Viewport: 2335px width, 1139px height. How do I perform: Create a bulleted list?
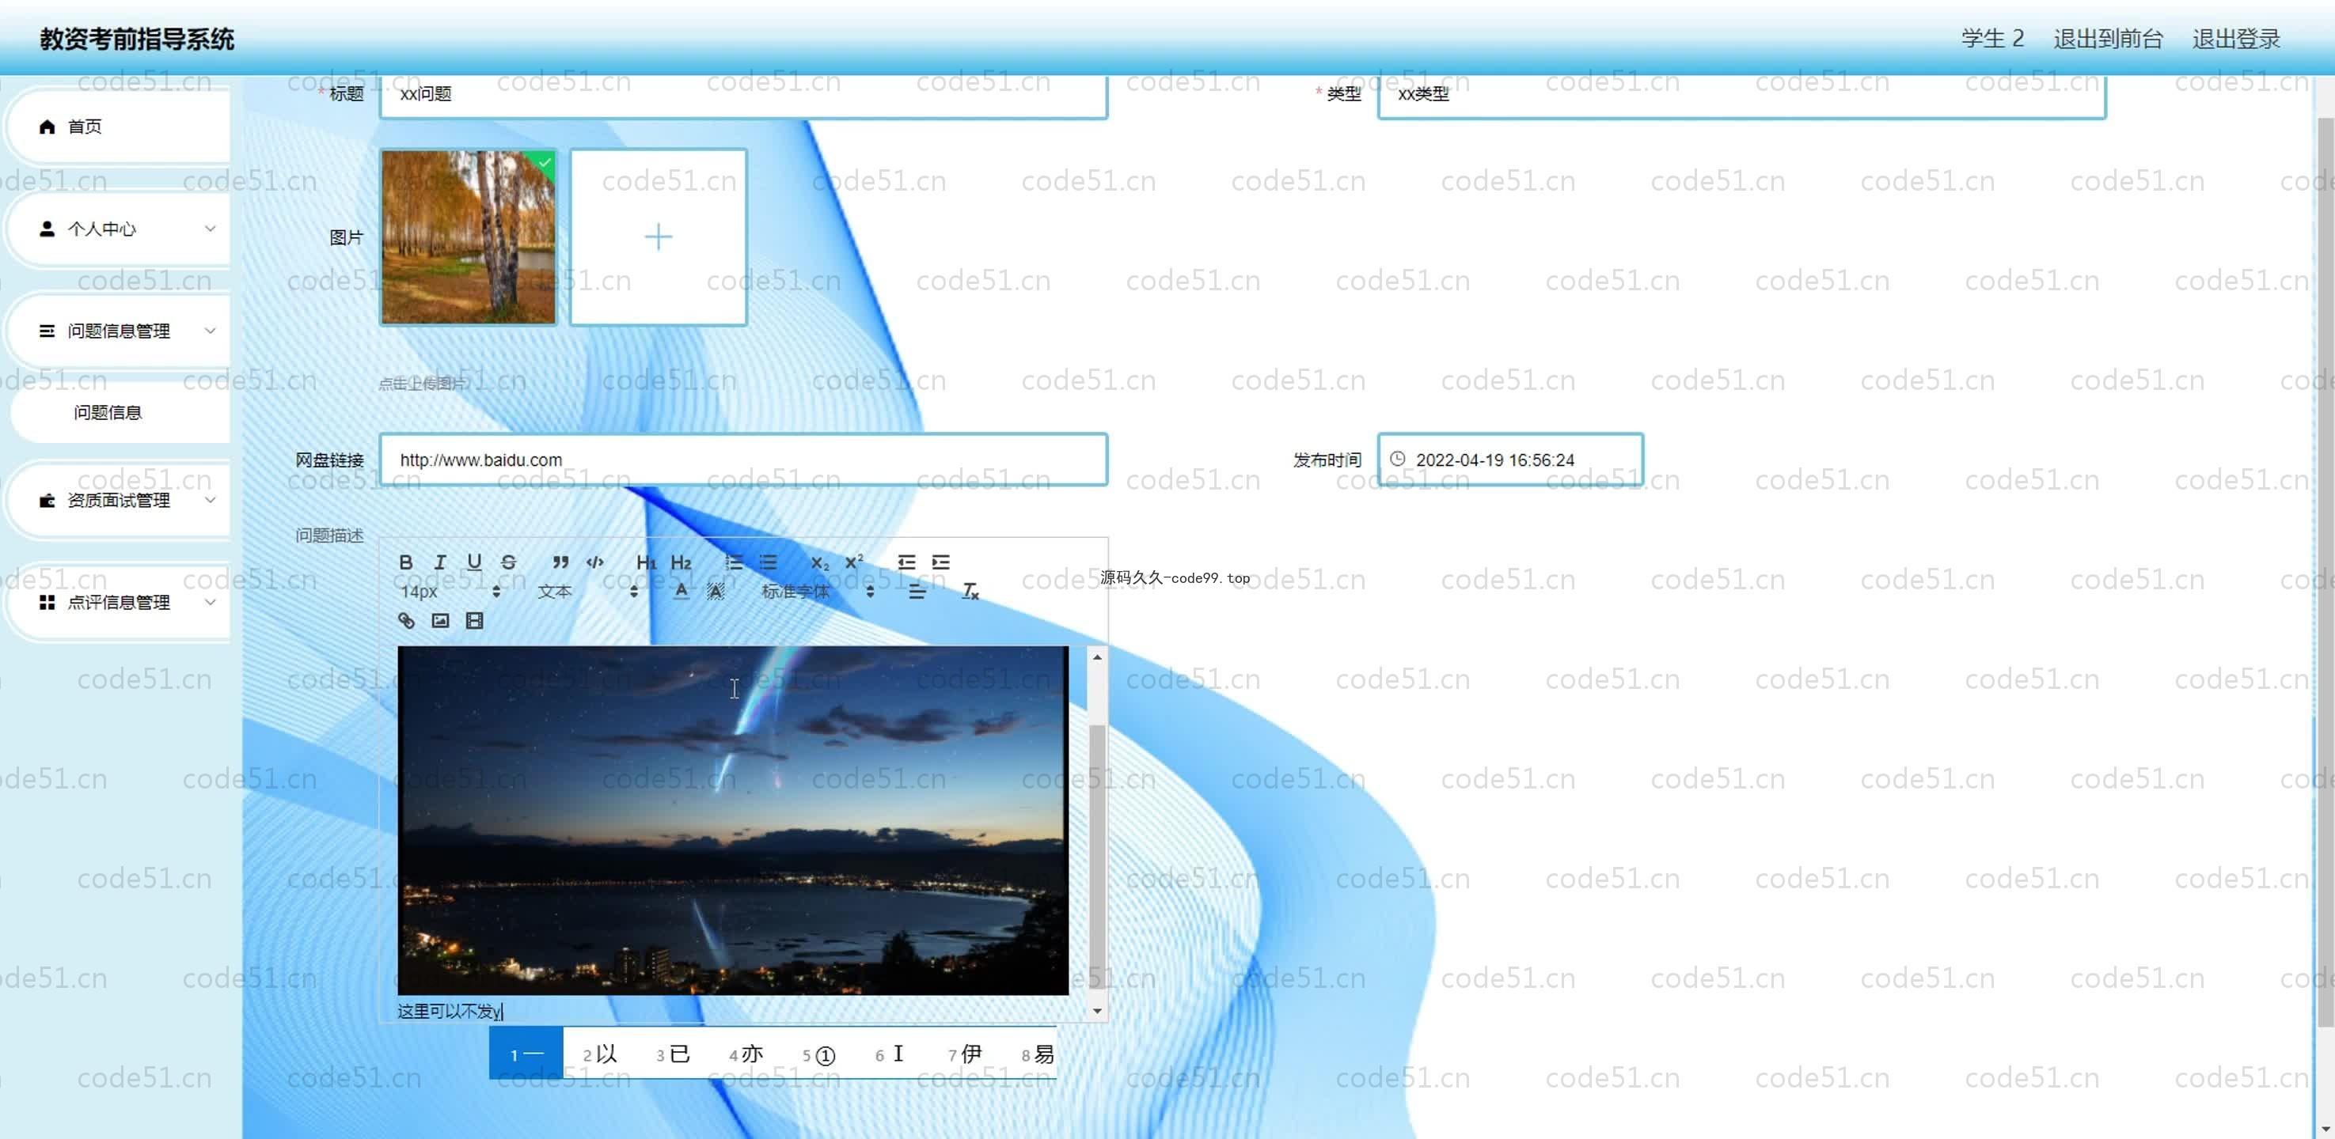pyautogui.click(x=769, y=562)
